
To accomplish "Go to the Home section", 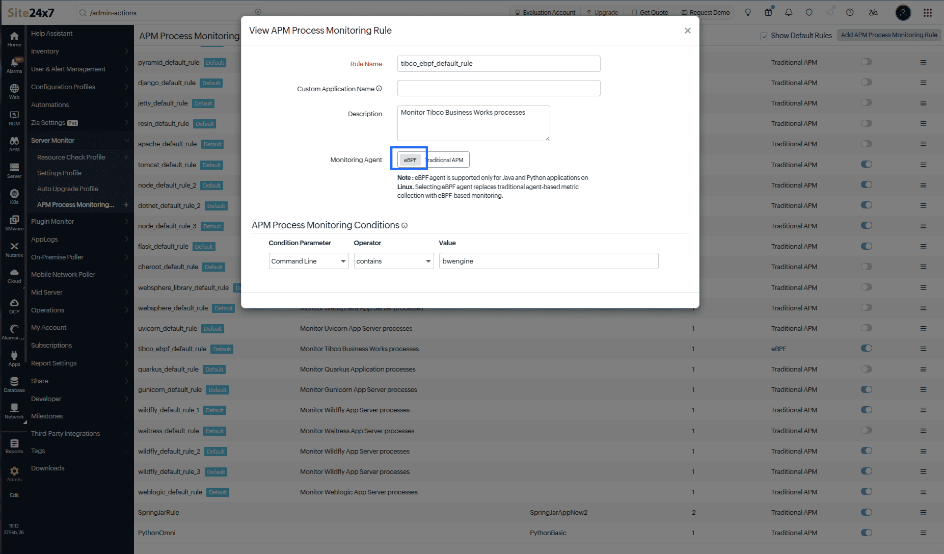I will click(14, 39).
